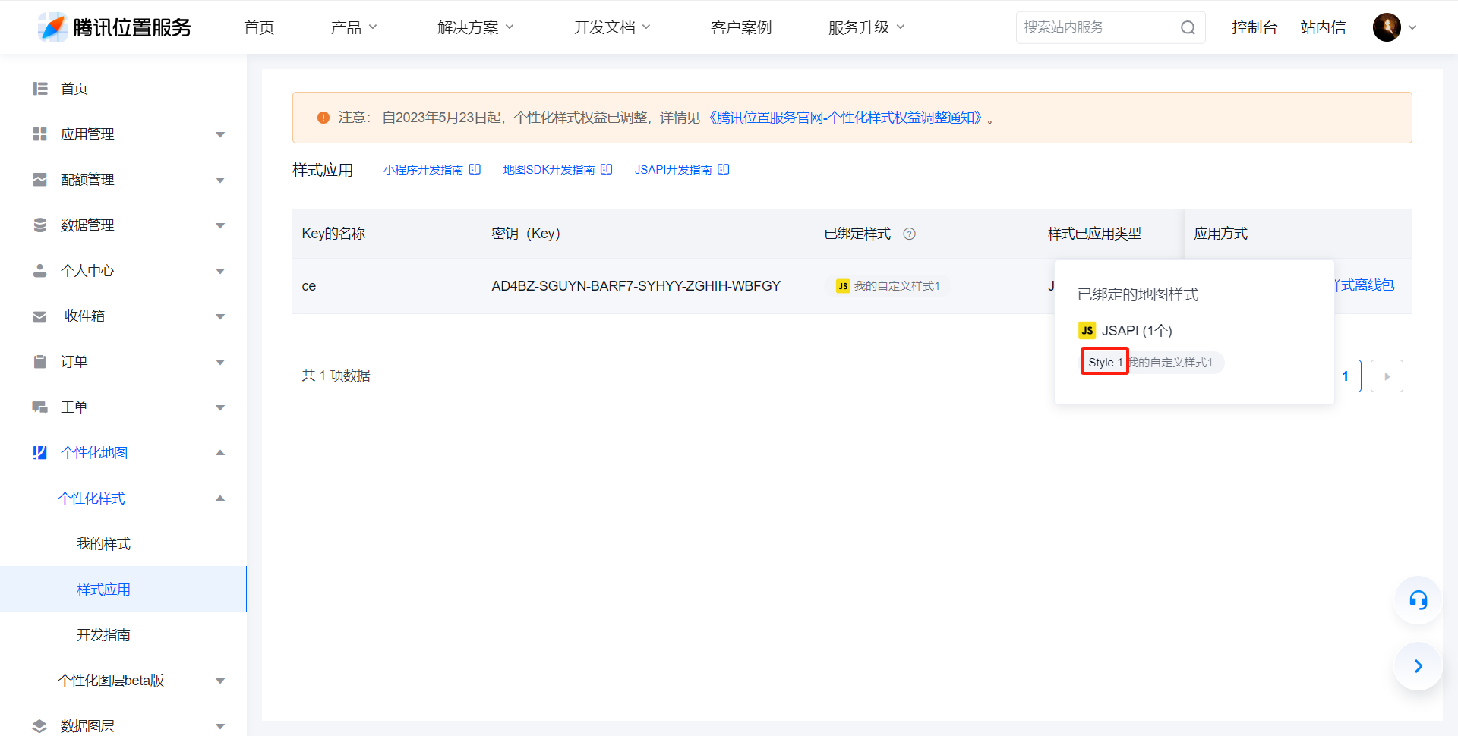Viewport: 1458px width, 736px height.
Task: Click the Tencent Location Service logo
Action: click(x=114, y=27)
